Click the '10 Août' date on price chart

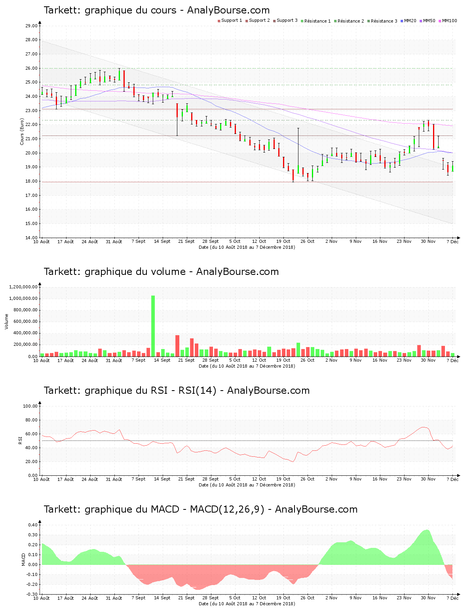[x=42, y=242]
